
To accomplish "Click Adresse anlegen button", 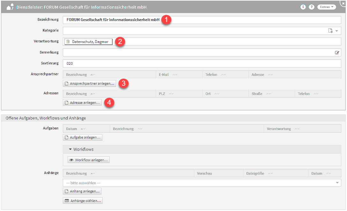I will point(82,103).
